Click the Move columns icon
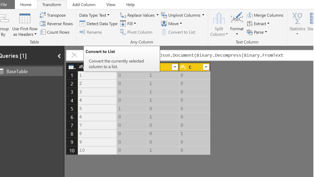 pos(164,24)
